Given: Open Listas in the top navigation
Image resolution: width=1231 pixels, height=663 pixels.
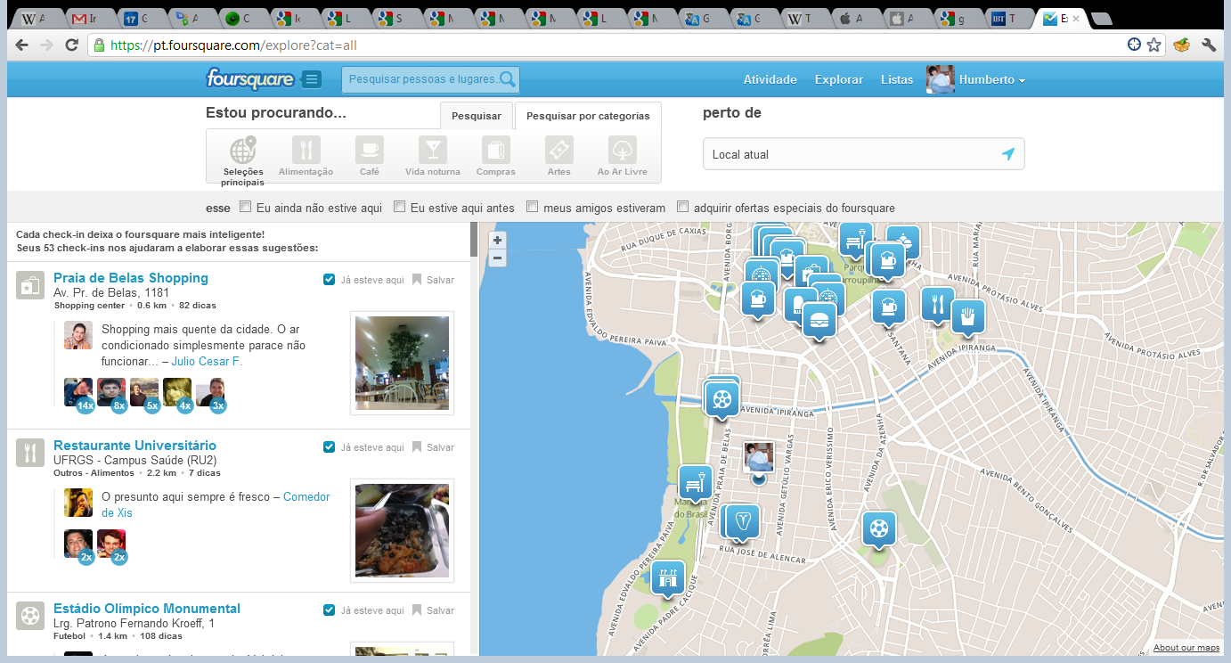Looking at the screenshot, I should tap(897, 79).
